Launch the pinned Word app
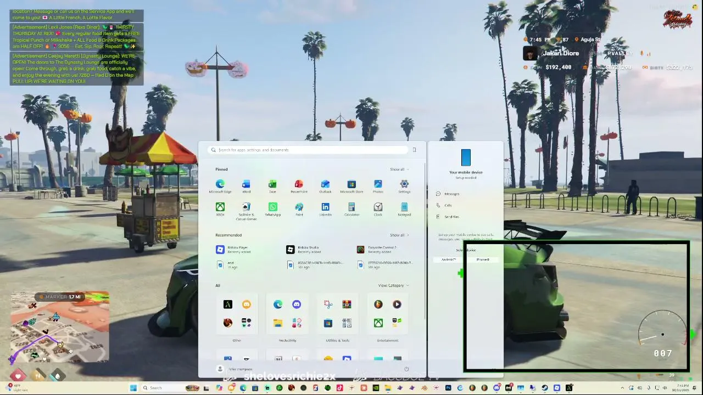Viewport: 703px width, 395px height. tap(246, 187)
